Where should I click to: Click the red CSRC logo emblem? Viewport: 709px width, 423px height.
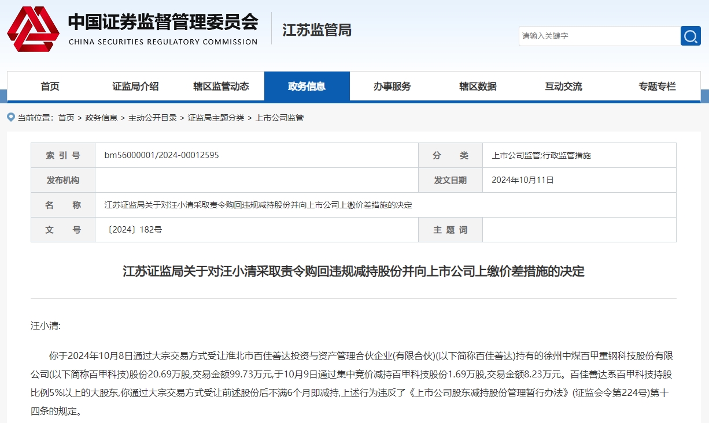click(x=33, y=29)
